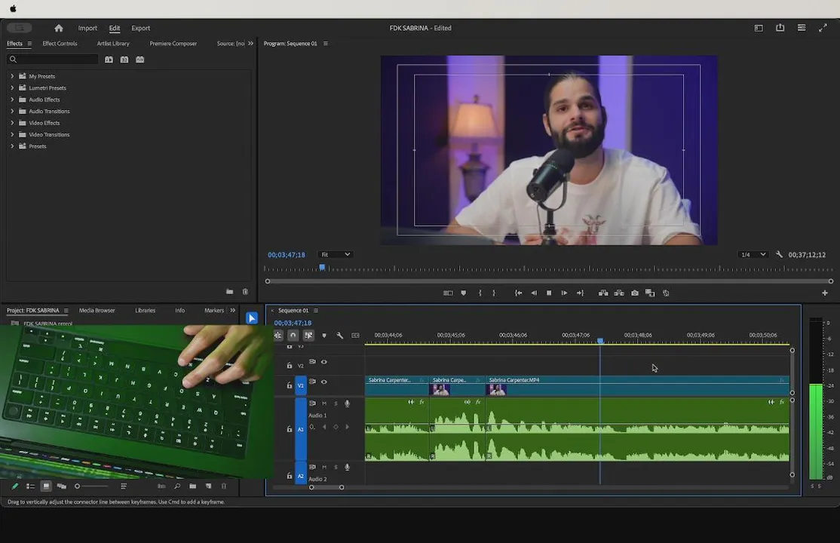Open the Fit zoom level dropdown
This screenshot has height=543, width=840.
[x=336, y=255]
